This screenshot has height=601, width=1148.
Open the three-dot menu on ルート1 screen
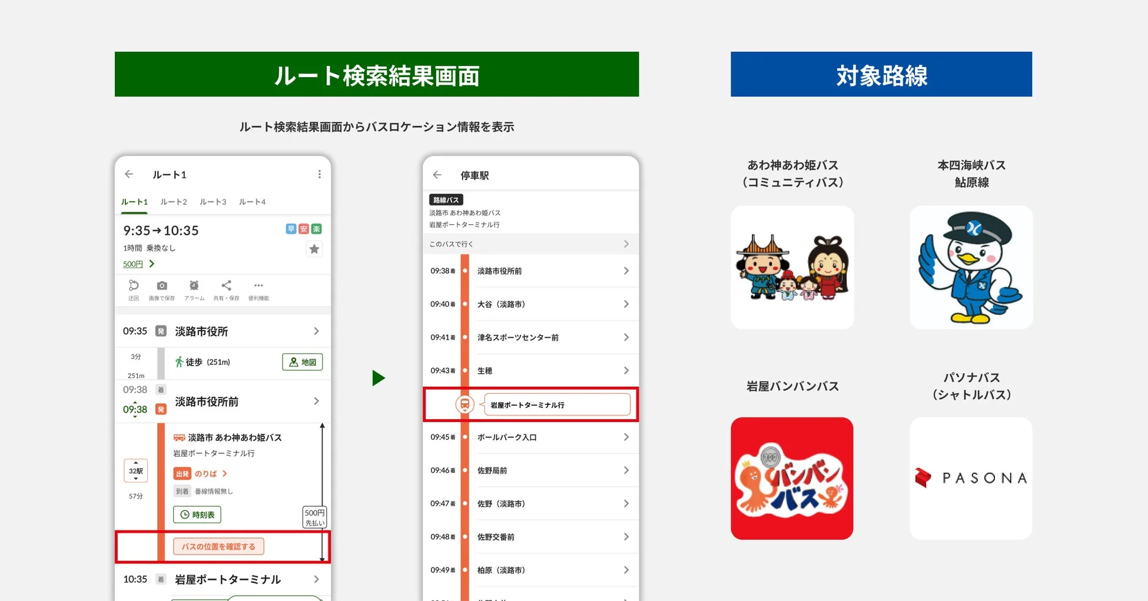319,174
